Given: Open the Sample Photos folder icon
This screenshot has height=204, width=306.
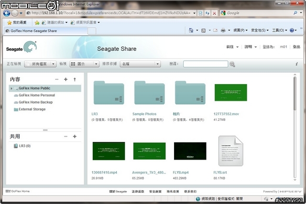Looking at the screenshot, I should (x=150, y=93).
